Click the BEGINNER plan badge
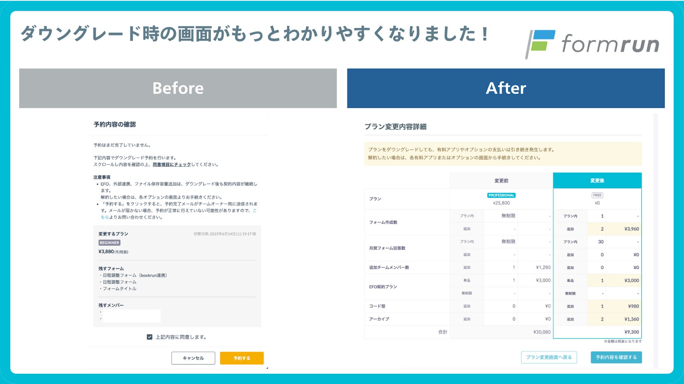The width and height of the screenshot is (684, 384). coord(109,243)
